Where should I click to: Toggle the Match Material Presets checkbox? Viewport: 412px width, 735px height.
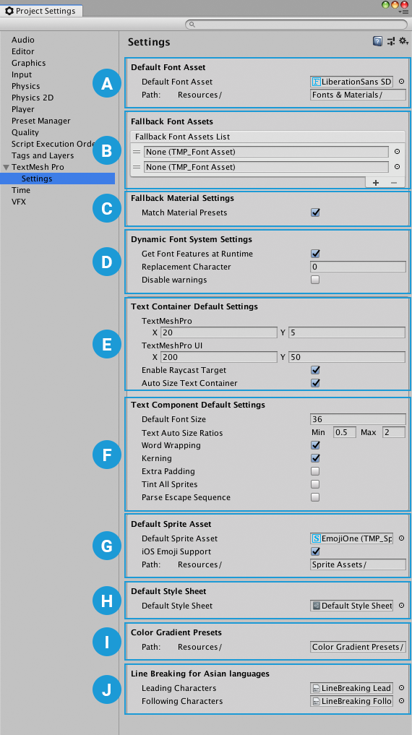click(x=315, y=212)
